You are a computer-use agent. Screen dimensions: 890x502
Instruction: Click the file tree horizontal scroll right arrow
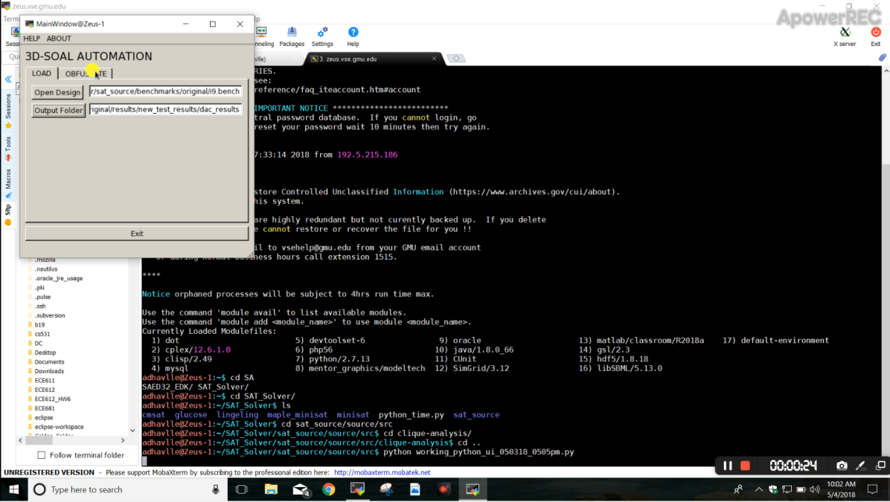pyautogui.click(x=123, y=440)
